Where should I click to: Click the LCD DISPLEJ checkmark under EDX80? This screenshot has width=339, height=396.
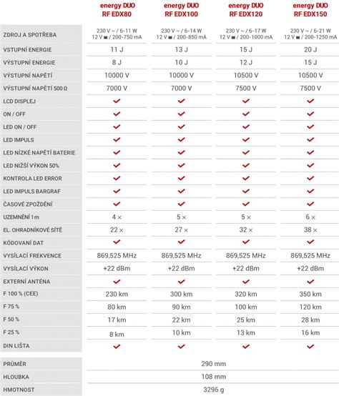(x=117, y=101)
